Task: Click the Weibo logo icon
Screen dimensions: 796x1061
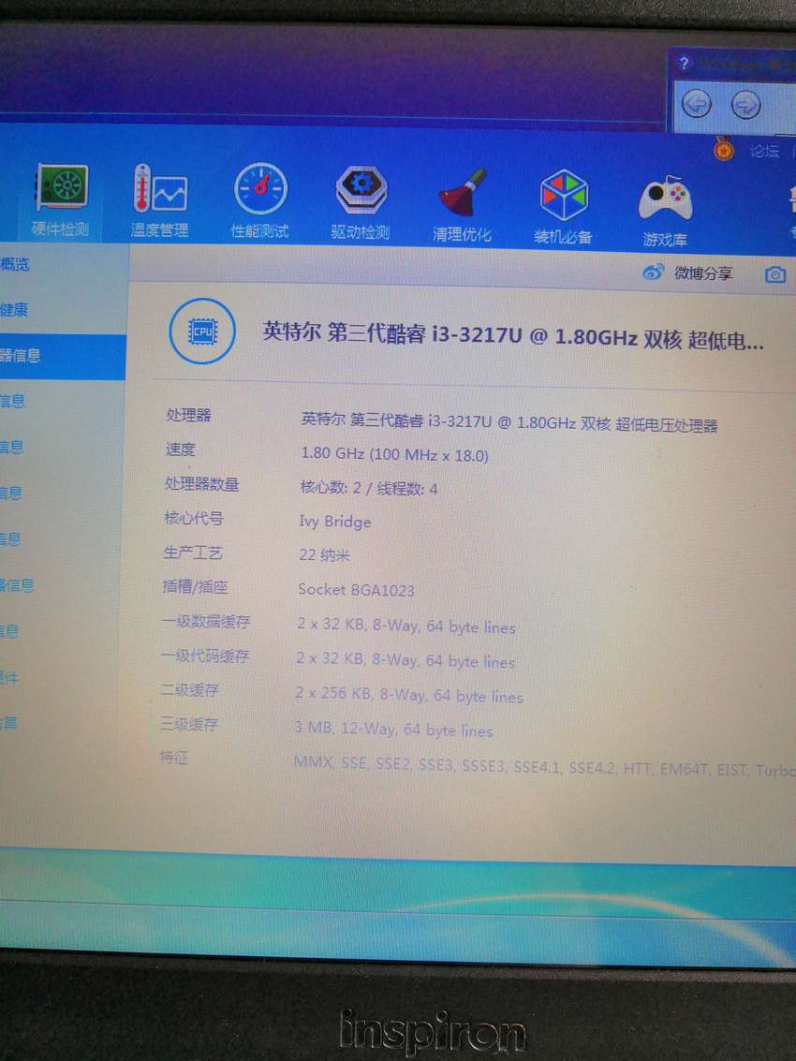Action: (x=653, y=272)
